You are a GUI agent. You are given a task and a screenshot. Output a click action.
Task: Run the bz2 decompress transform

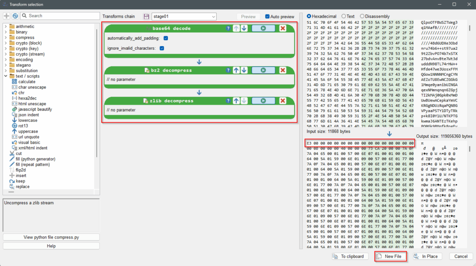[263, 70]
